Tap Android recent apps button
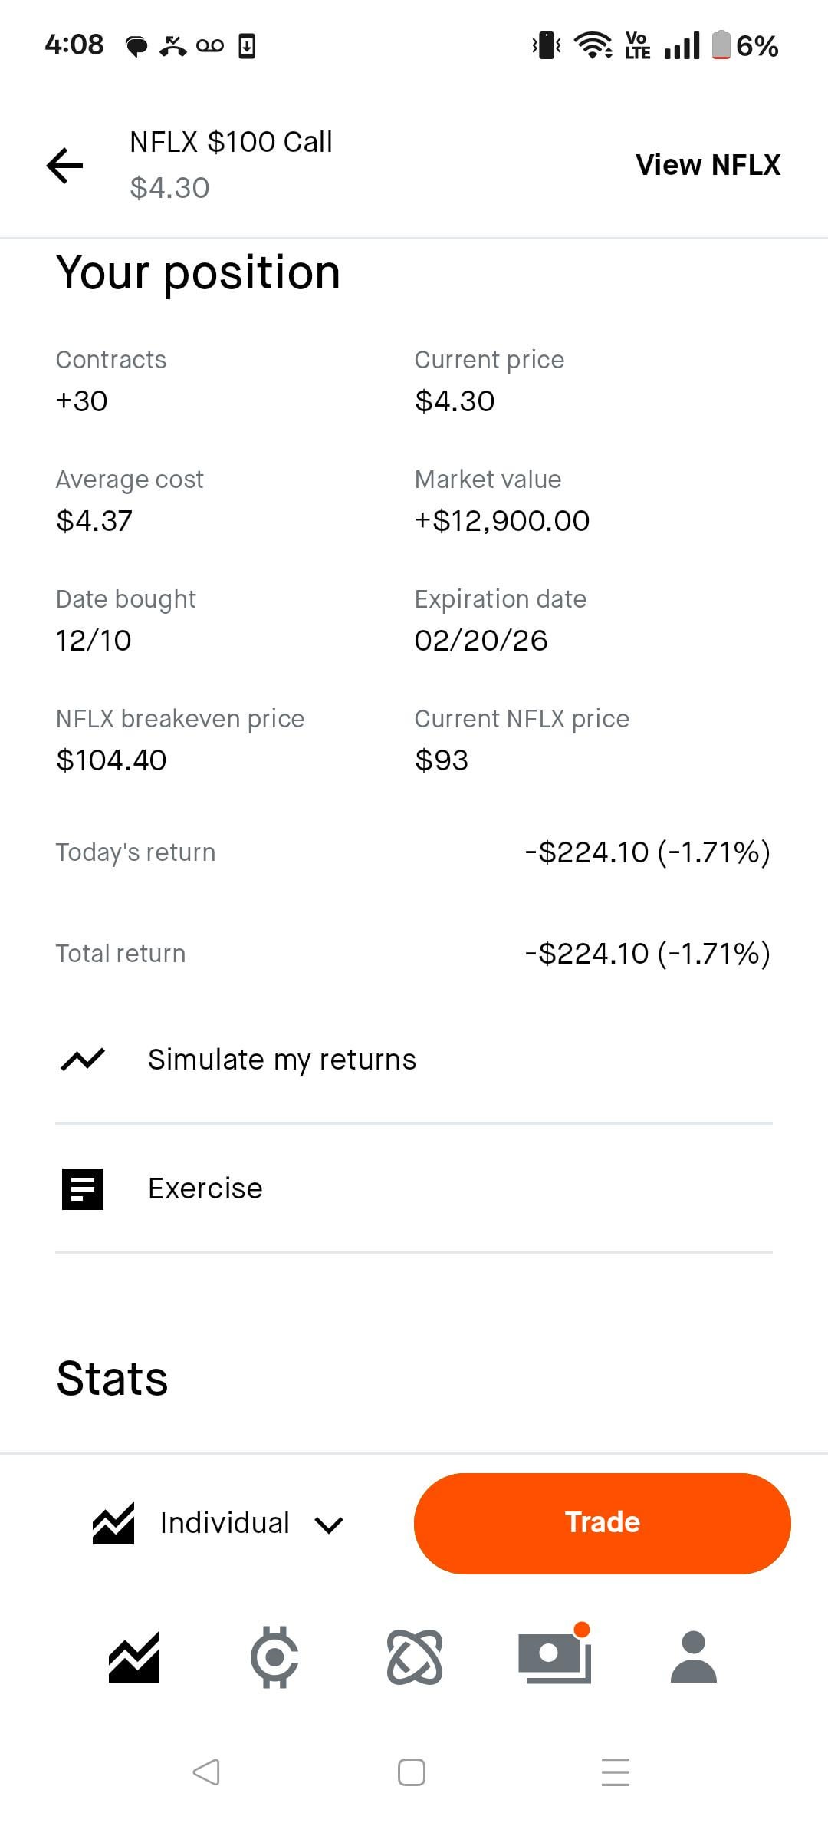This screenshot has width=828, height=1823. click(x=616, y=1772)
